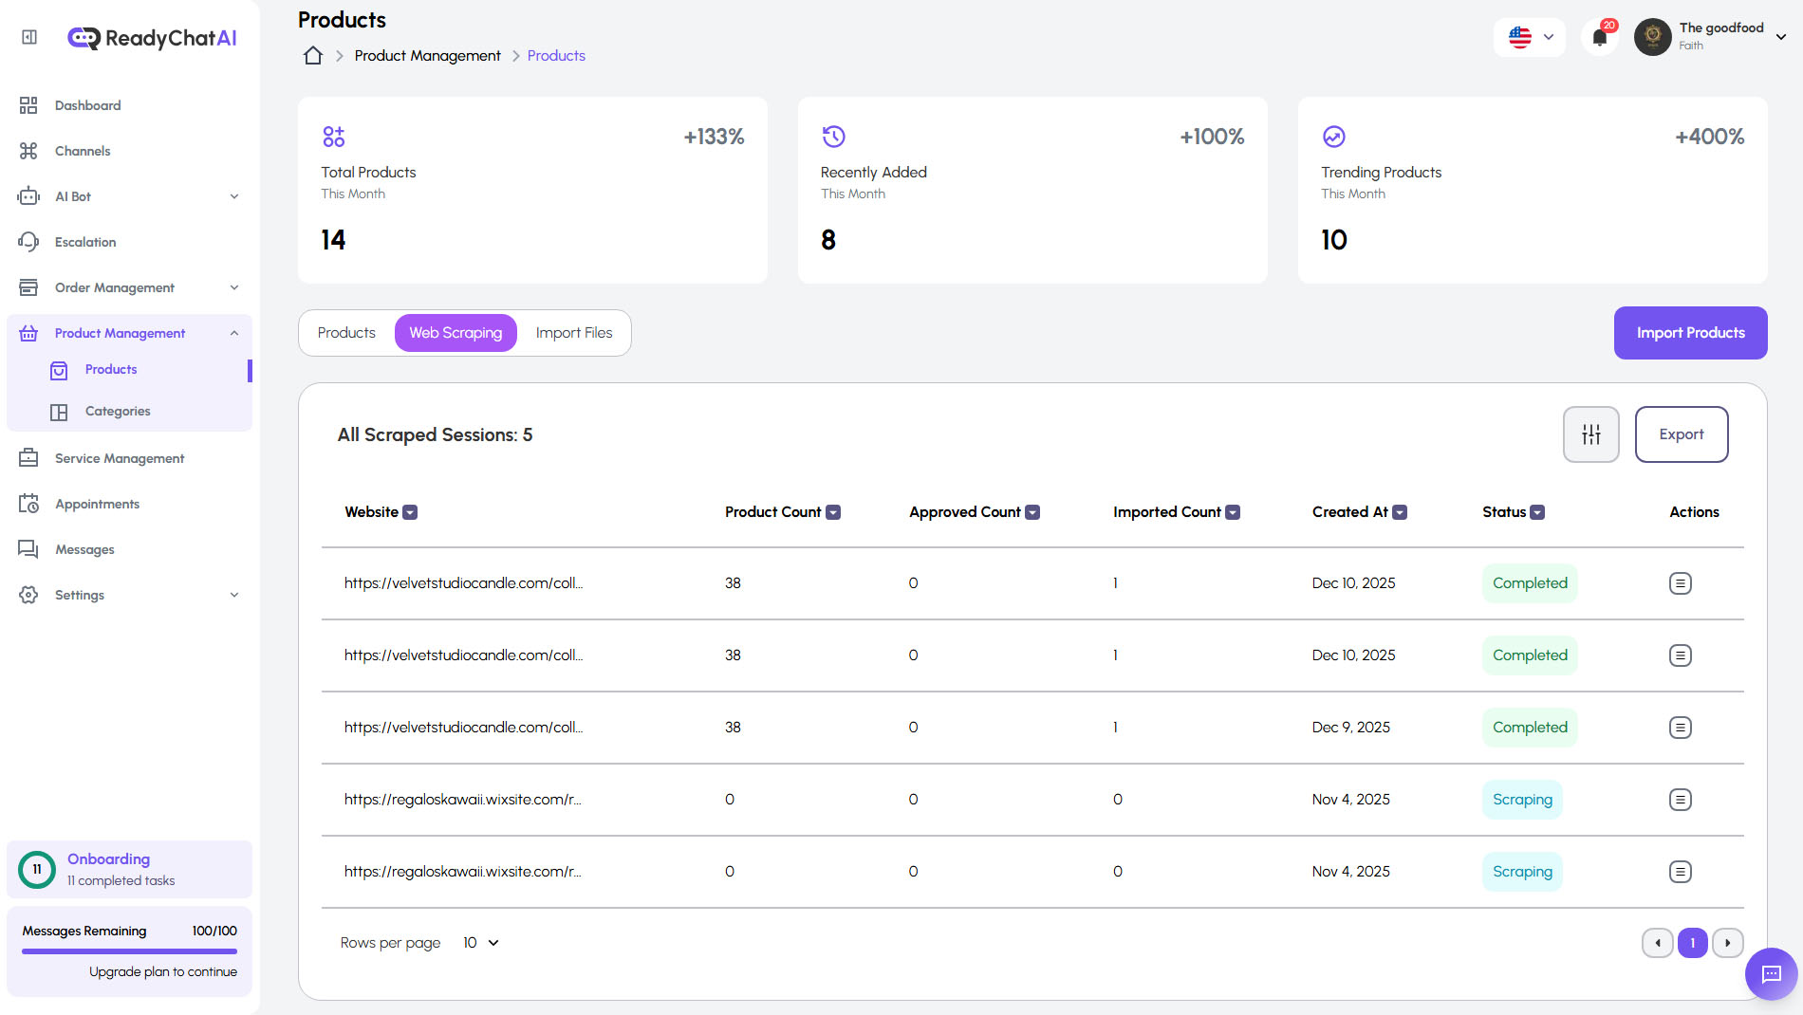View the Messages Remaining progress bar
The width and height of the screenshot is (1803, 1015).
(x=129, y=951)
